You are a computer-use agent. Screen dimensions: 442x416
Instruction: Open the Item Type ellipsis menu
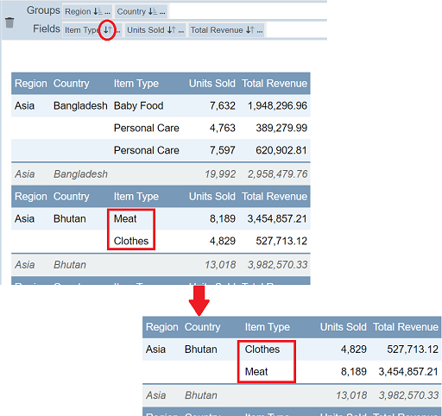click(x=118, y=31)
